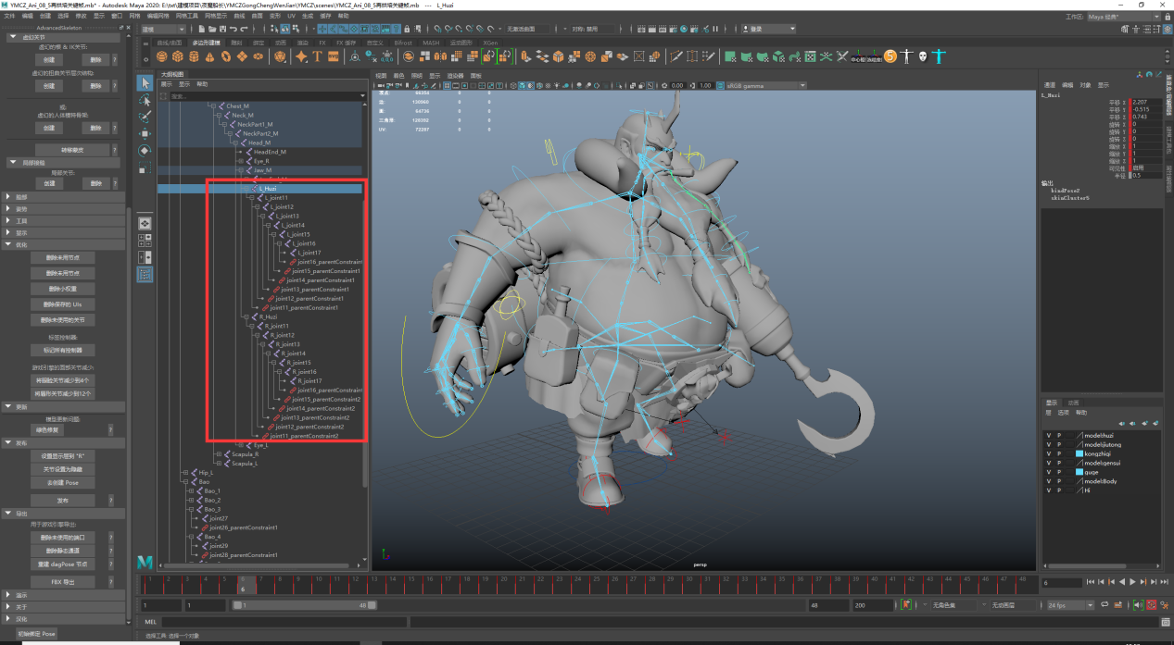Click the cyan color swatch of the quge layer
Screen dimensions: 1174x645
click(x=1079, y=472)
